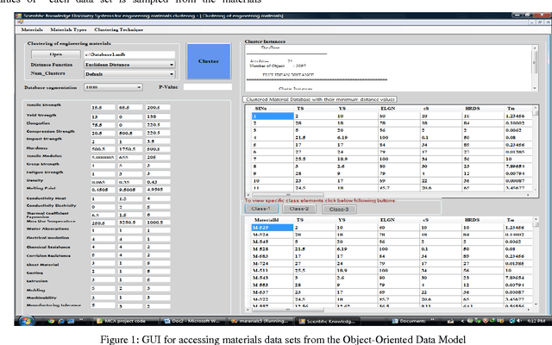Open the Materials Types menu
The height and width of the screenshot is (345, 552).
(x=68, y=29)
